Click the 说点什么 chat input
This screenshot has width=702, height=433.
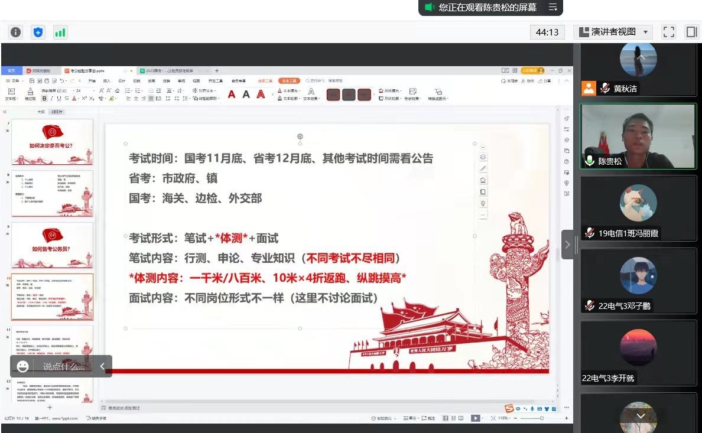click(x=63, y=366)
